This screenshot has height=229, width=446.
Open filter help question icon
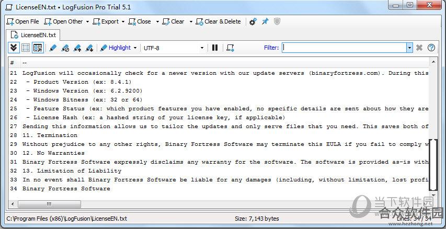(x=431, y=48)
